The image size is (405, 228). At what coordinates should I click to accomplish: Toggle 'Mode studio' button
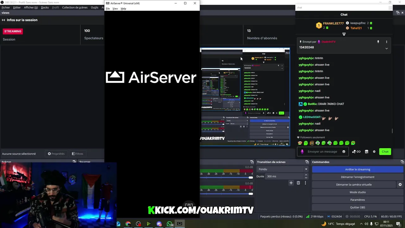pyautogui.click(x=358, y=192)
